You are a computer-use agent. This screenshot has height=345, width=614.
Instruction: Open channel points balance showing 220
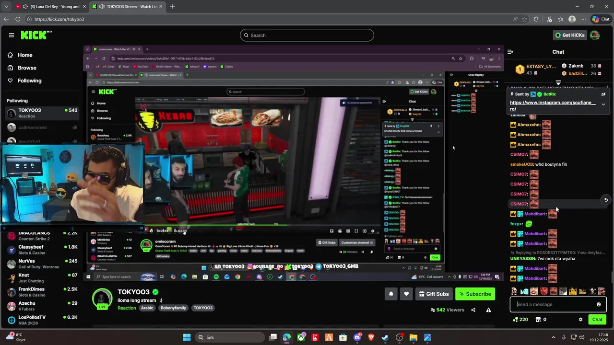(520, 320)
